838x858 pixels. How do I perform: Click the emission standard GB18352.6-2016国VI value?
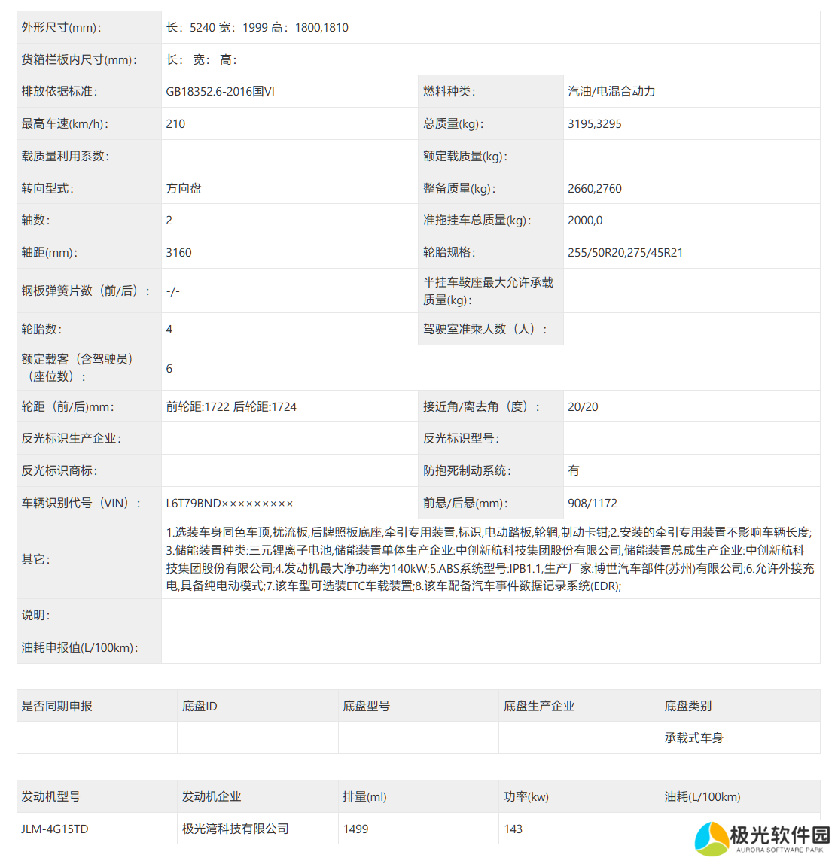click(220, 91)
